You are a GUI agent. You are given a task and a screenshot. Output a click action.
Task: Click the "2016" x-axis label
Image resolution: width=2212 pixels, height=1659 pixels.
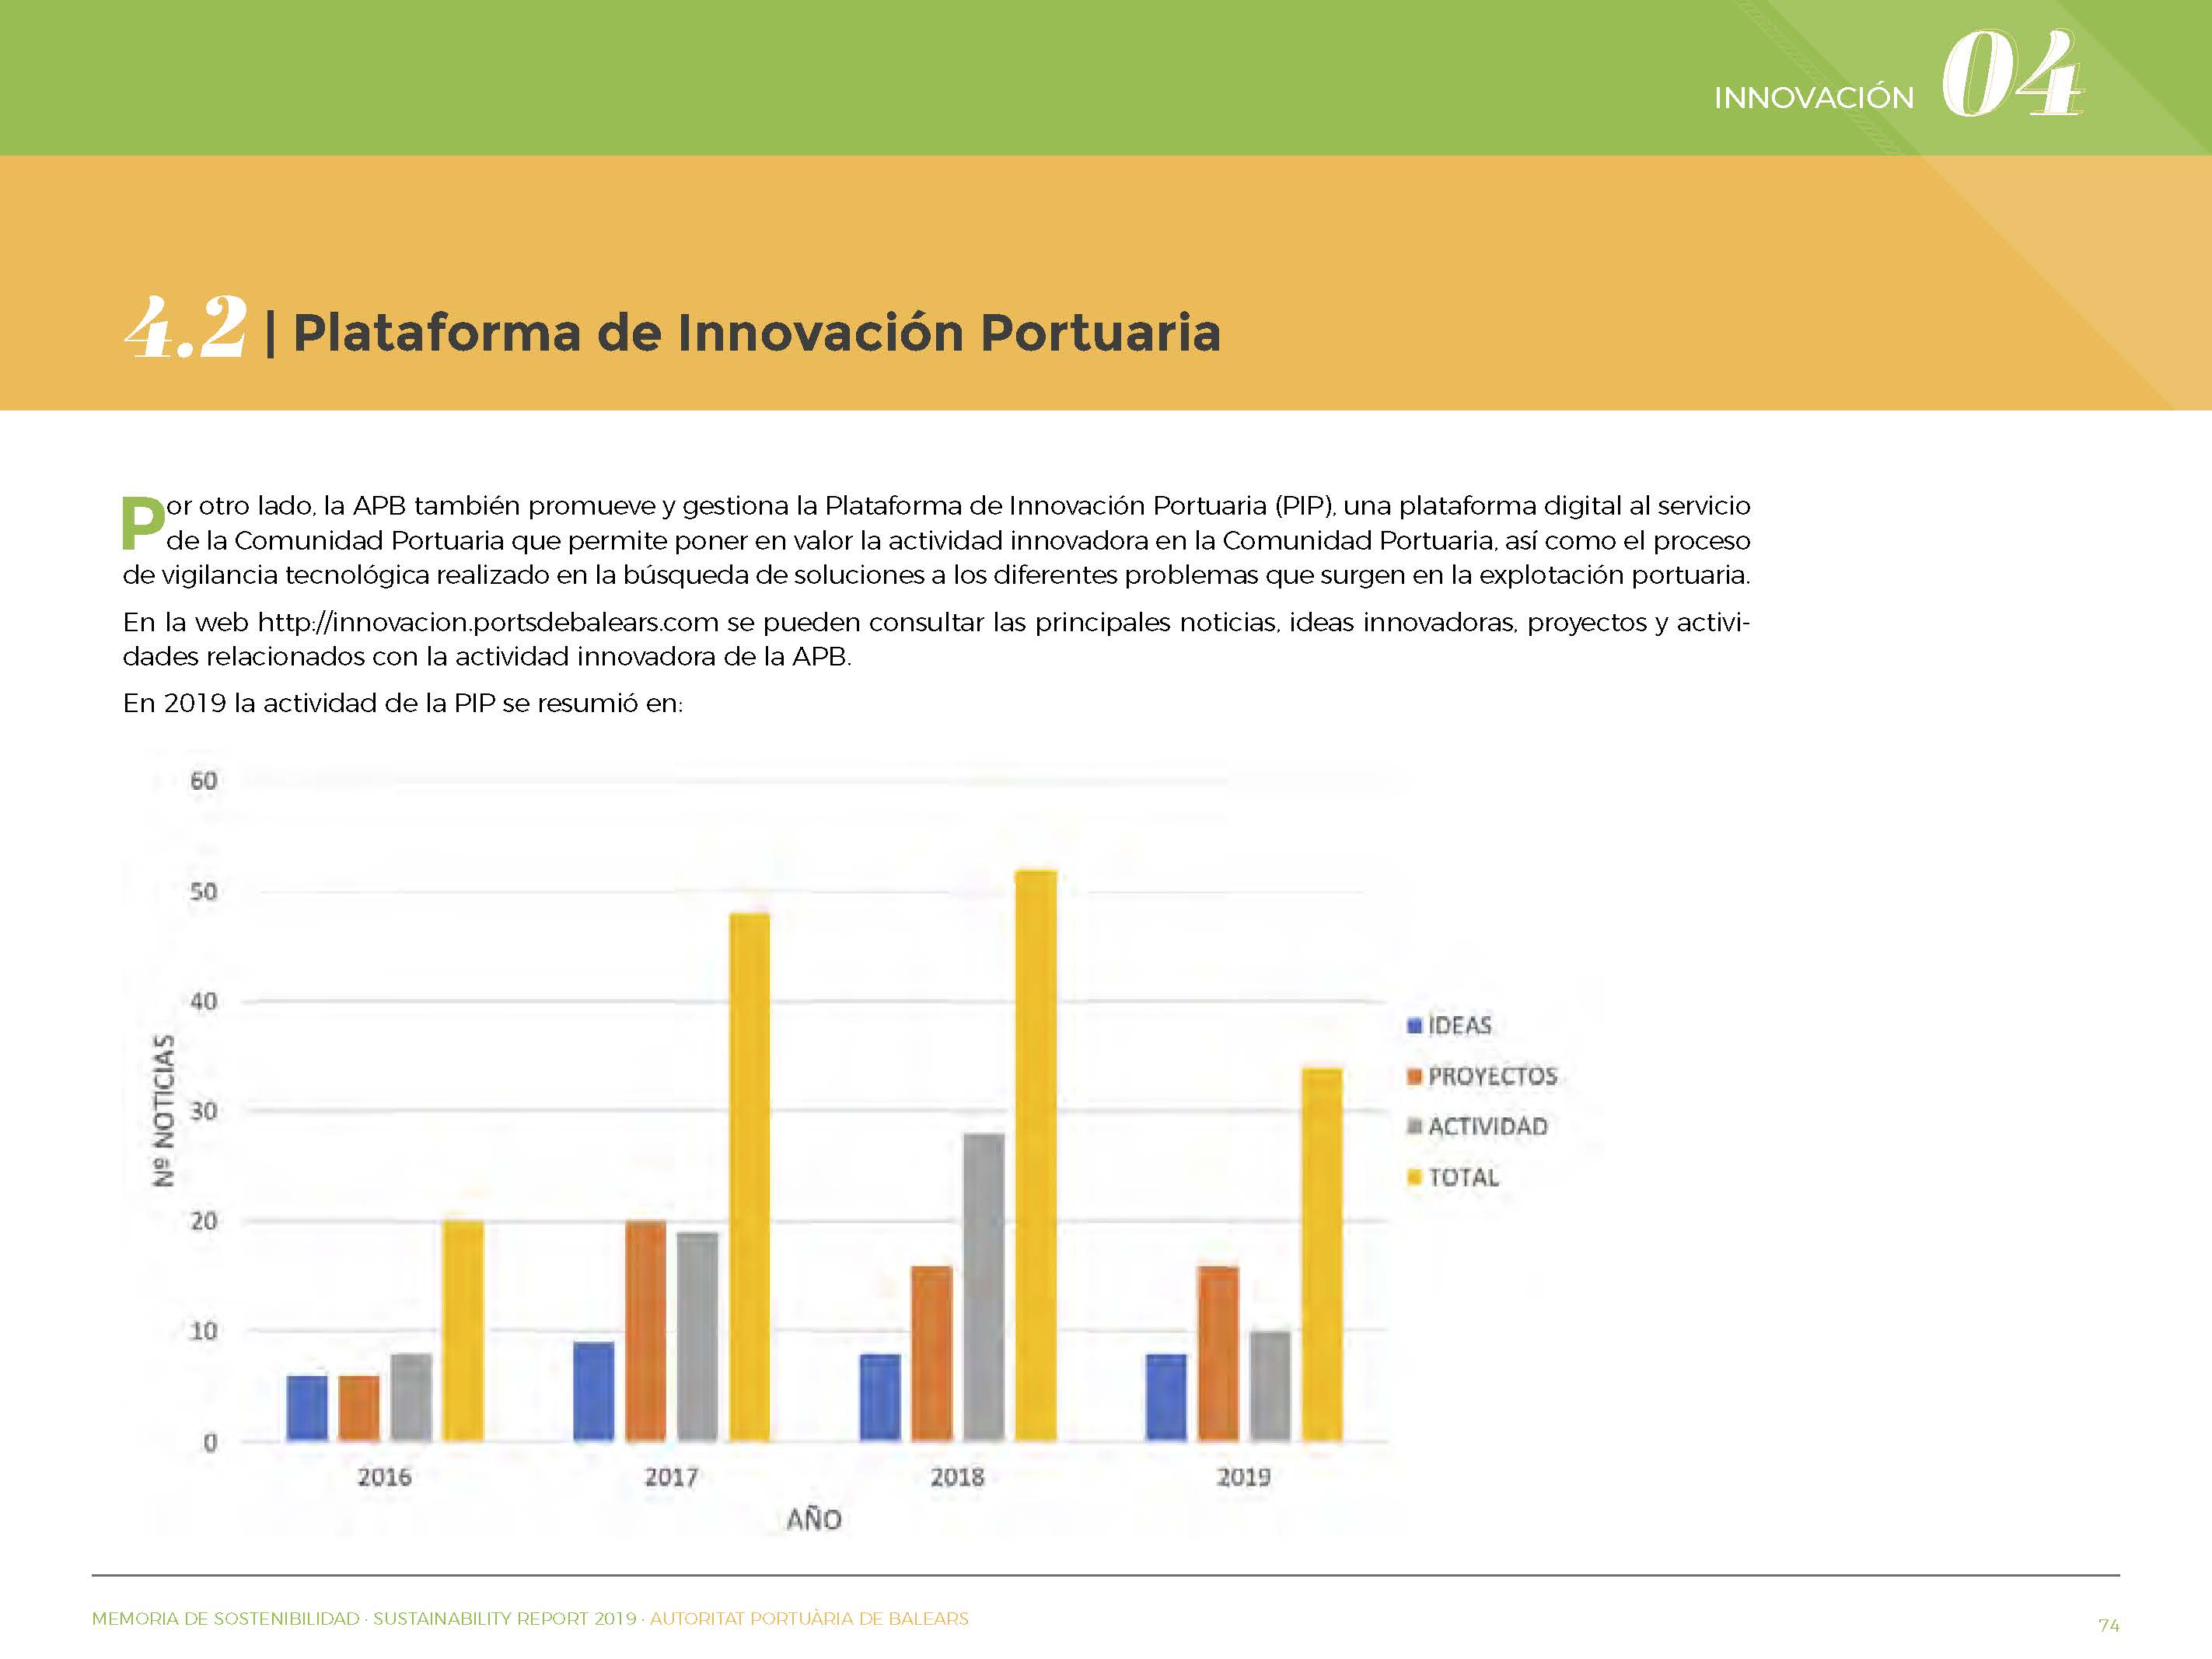pyautogui.click(x=385, y=1477)
